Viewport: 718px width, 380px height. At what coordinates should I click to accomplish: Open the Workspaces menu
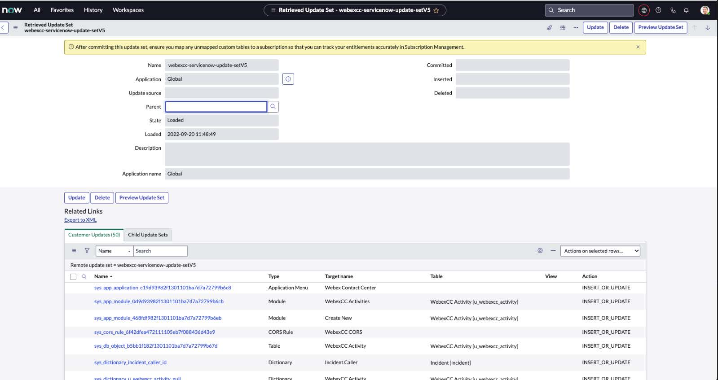pos(128,10)
